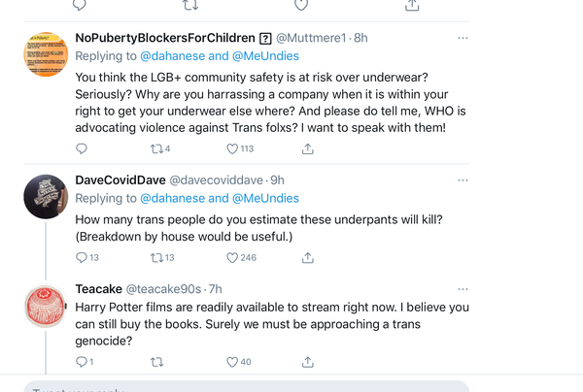583x392 pixels.
Task: Retweet DaveCovidDave's underpants tweet
Action: point(156,257)
